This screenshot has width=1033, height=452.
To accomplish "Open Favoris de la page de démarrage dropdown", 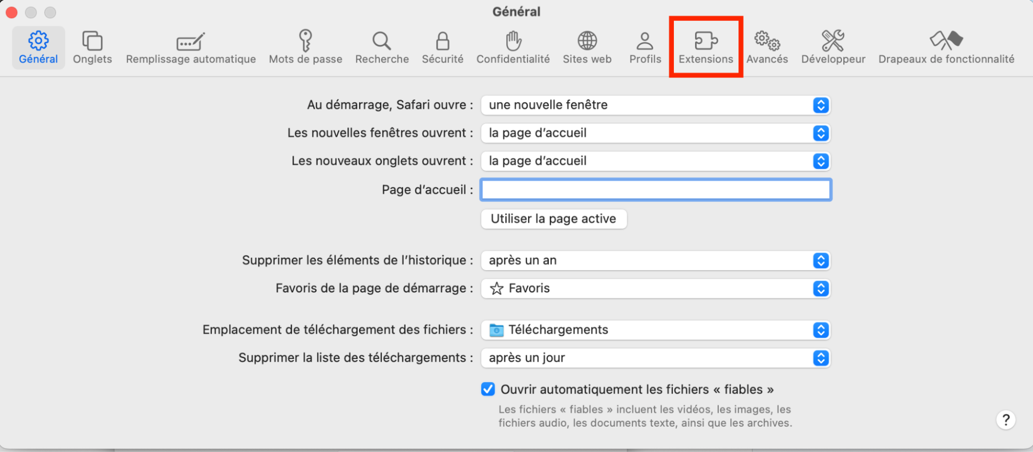I will [655, 288].
